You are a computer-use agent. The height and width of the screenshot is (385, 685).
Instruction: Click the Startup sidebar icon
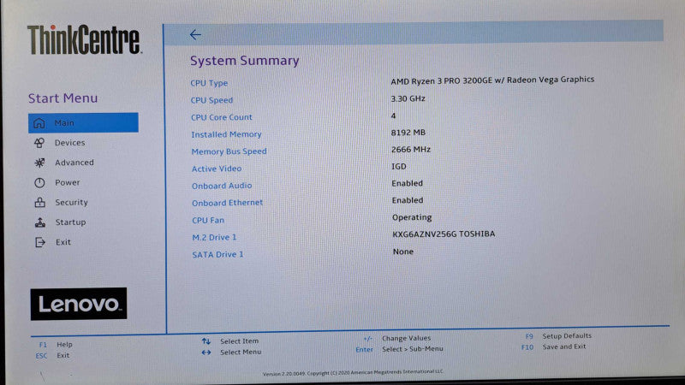click(x=40, y=222)
